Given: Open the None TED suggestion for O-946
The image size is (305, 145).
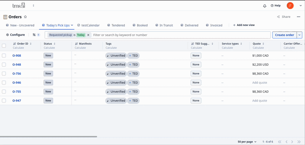Looking at the screenshot, I should coord(196,83).
